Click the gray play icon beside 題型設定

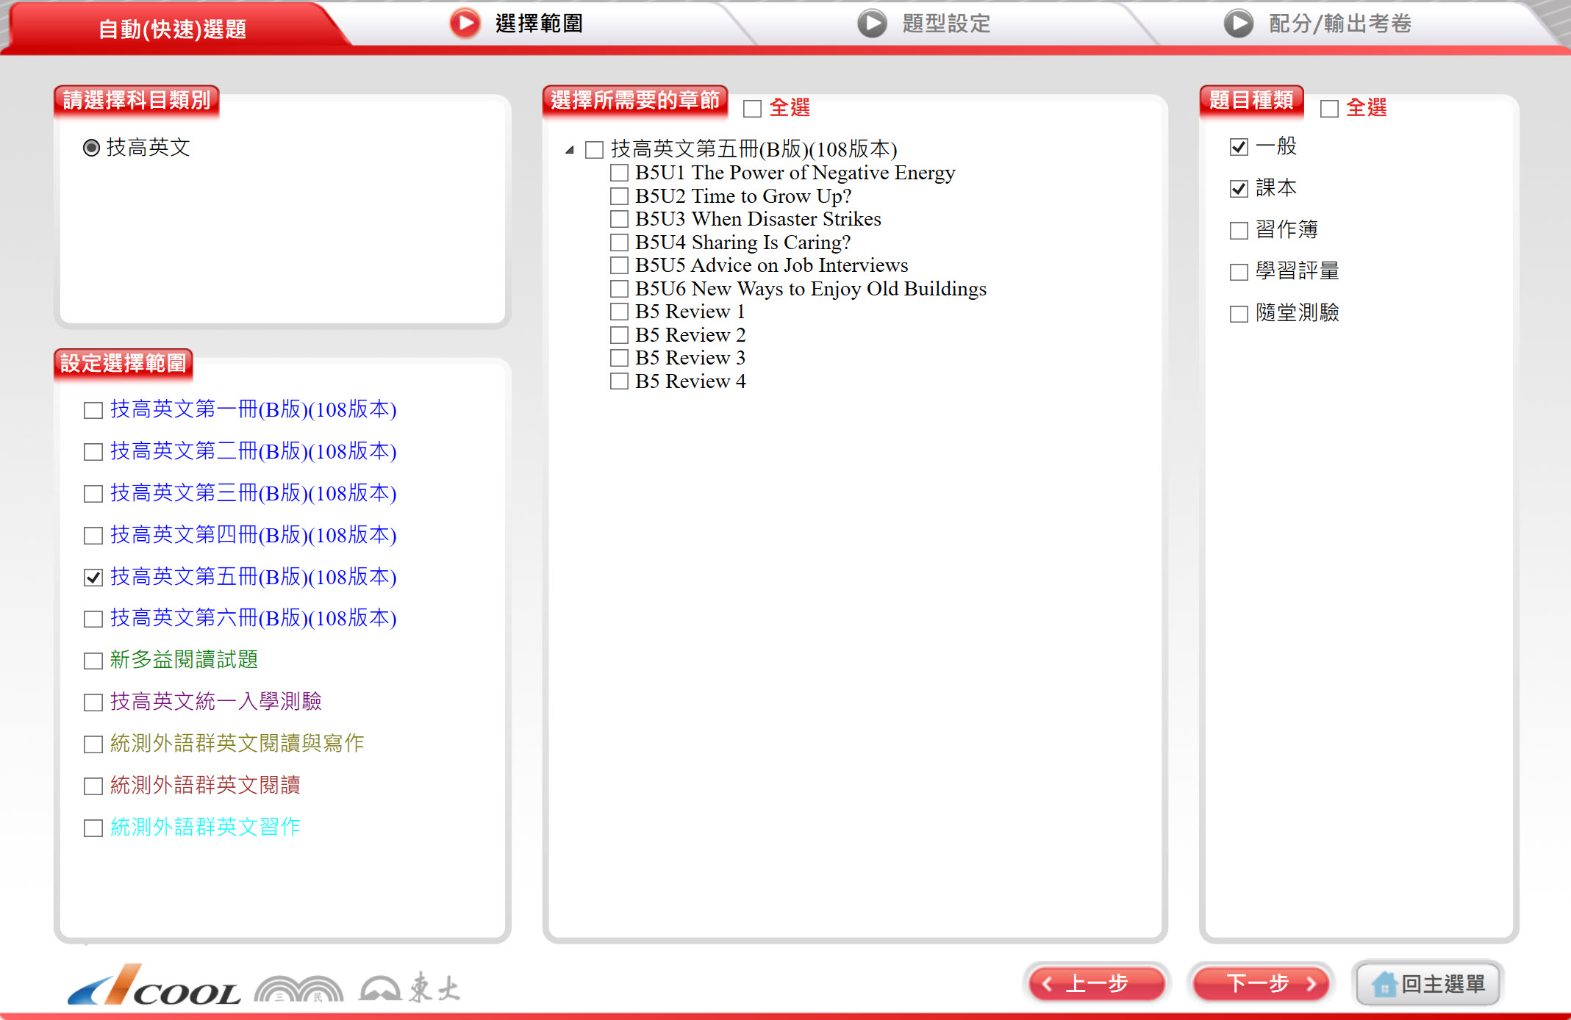(x=872, y=24)
